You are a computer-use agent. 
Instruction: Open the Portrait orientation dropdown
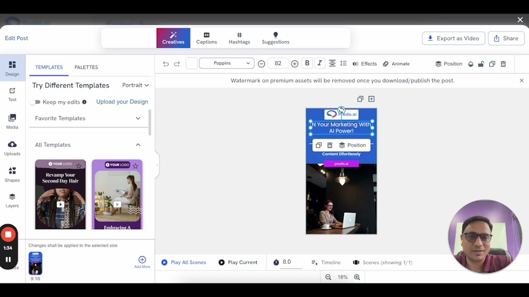pos(136,85)
